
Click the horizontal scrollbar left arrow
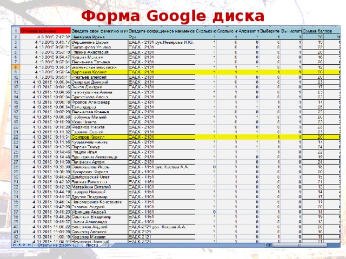pos(269,245)
